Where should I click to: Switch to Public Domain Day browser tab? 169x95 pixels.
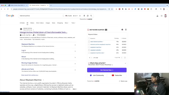[18, 5]
